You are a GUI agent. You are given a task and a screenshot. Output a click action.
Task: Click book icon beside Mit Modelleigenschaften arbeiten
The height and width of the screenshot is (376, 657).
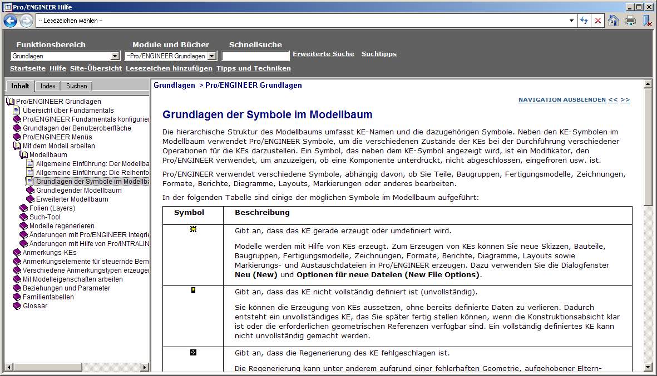[17, 279]
